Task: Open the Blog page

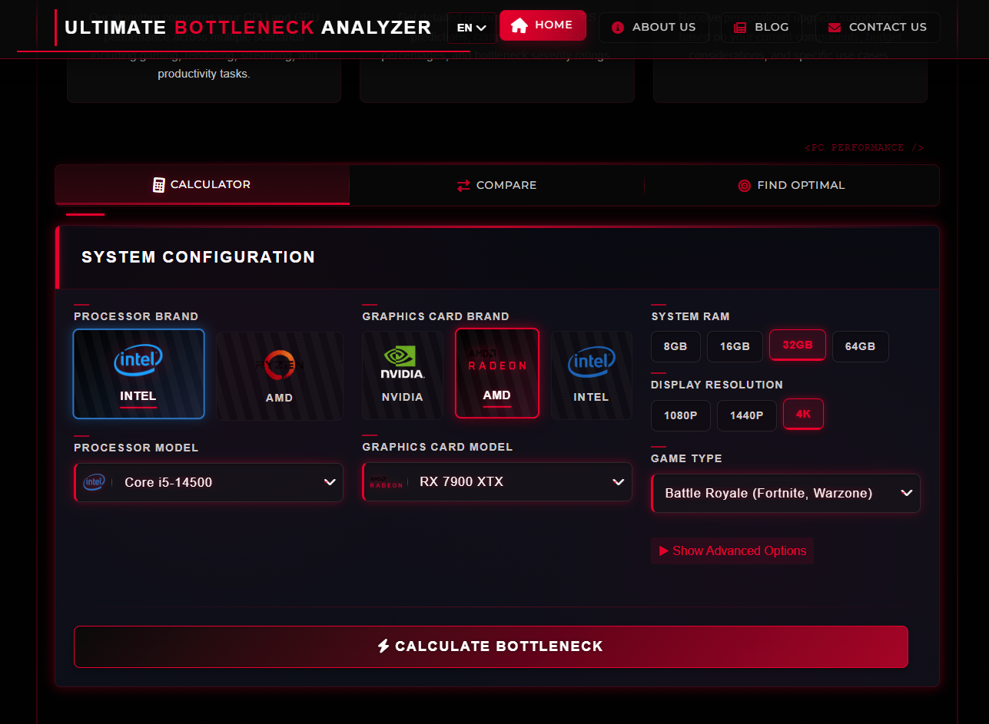Action: pyautogui.click(x=762, y=28)
